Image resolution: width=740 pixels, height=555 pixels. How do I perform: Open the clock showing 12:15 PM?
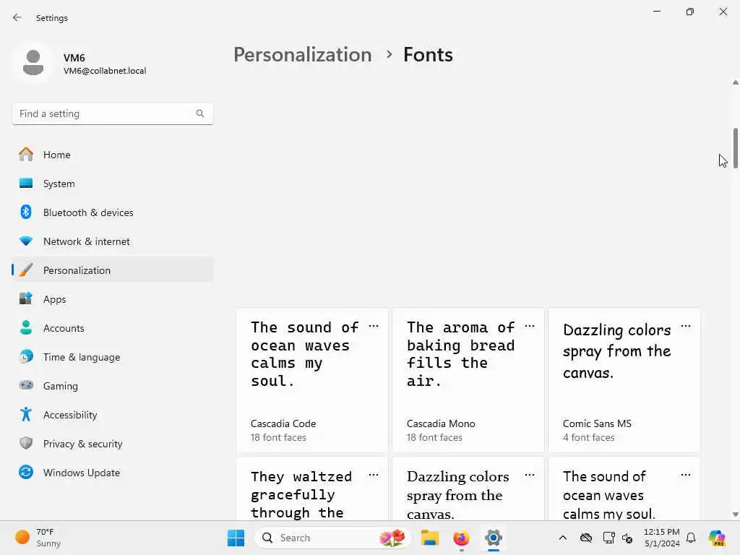(662, 538)
